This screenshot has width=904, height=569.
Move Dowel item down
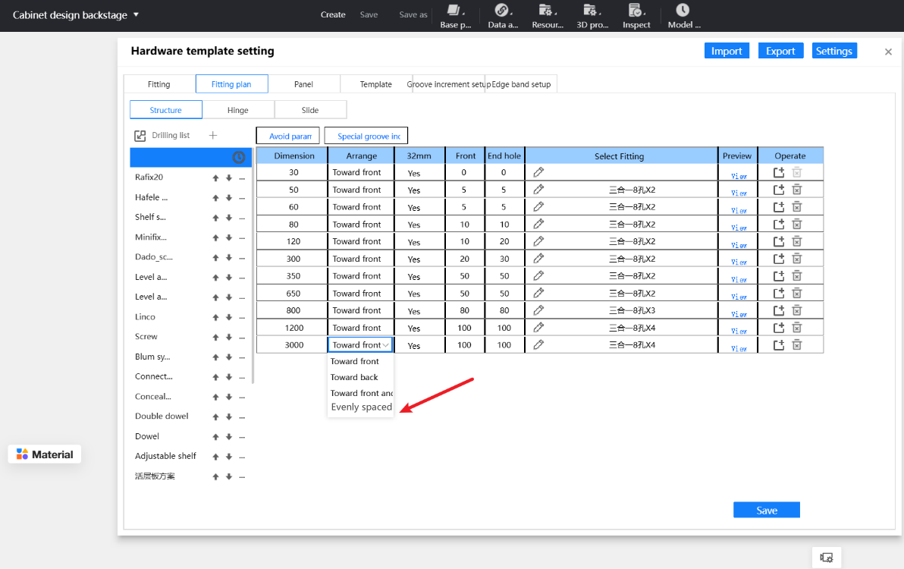tap(229, 437)
